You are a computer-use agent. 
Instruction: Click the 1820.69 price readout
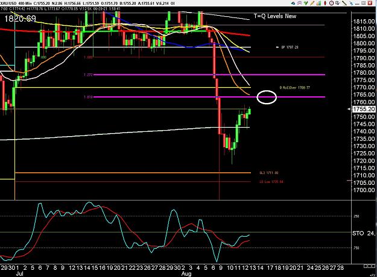(x=20, y=19)
